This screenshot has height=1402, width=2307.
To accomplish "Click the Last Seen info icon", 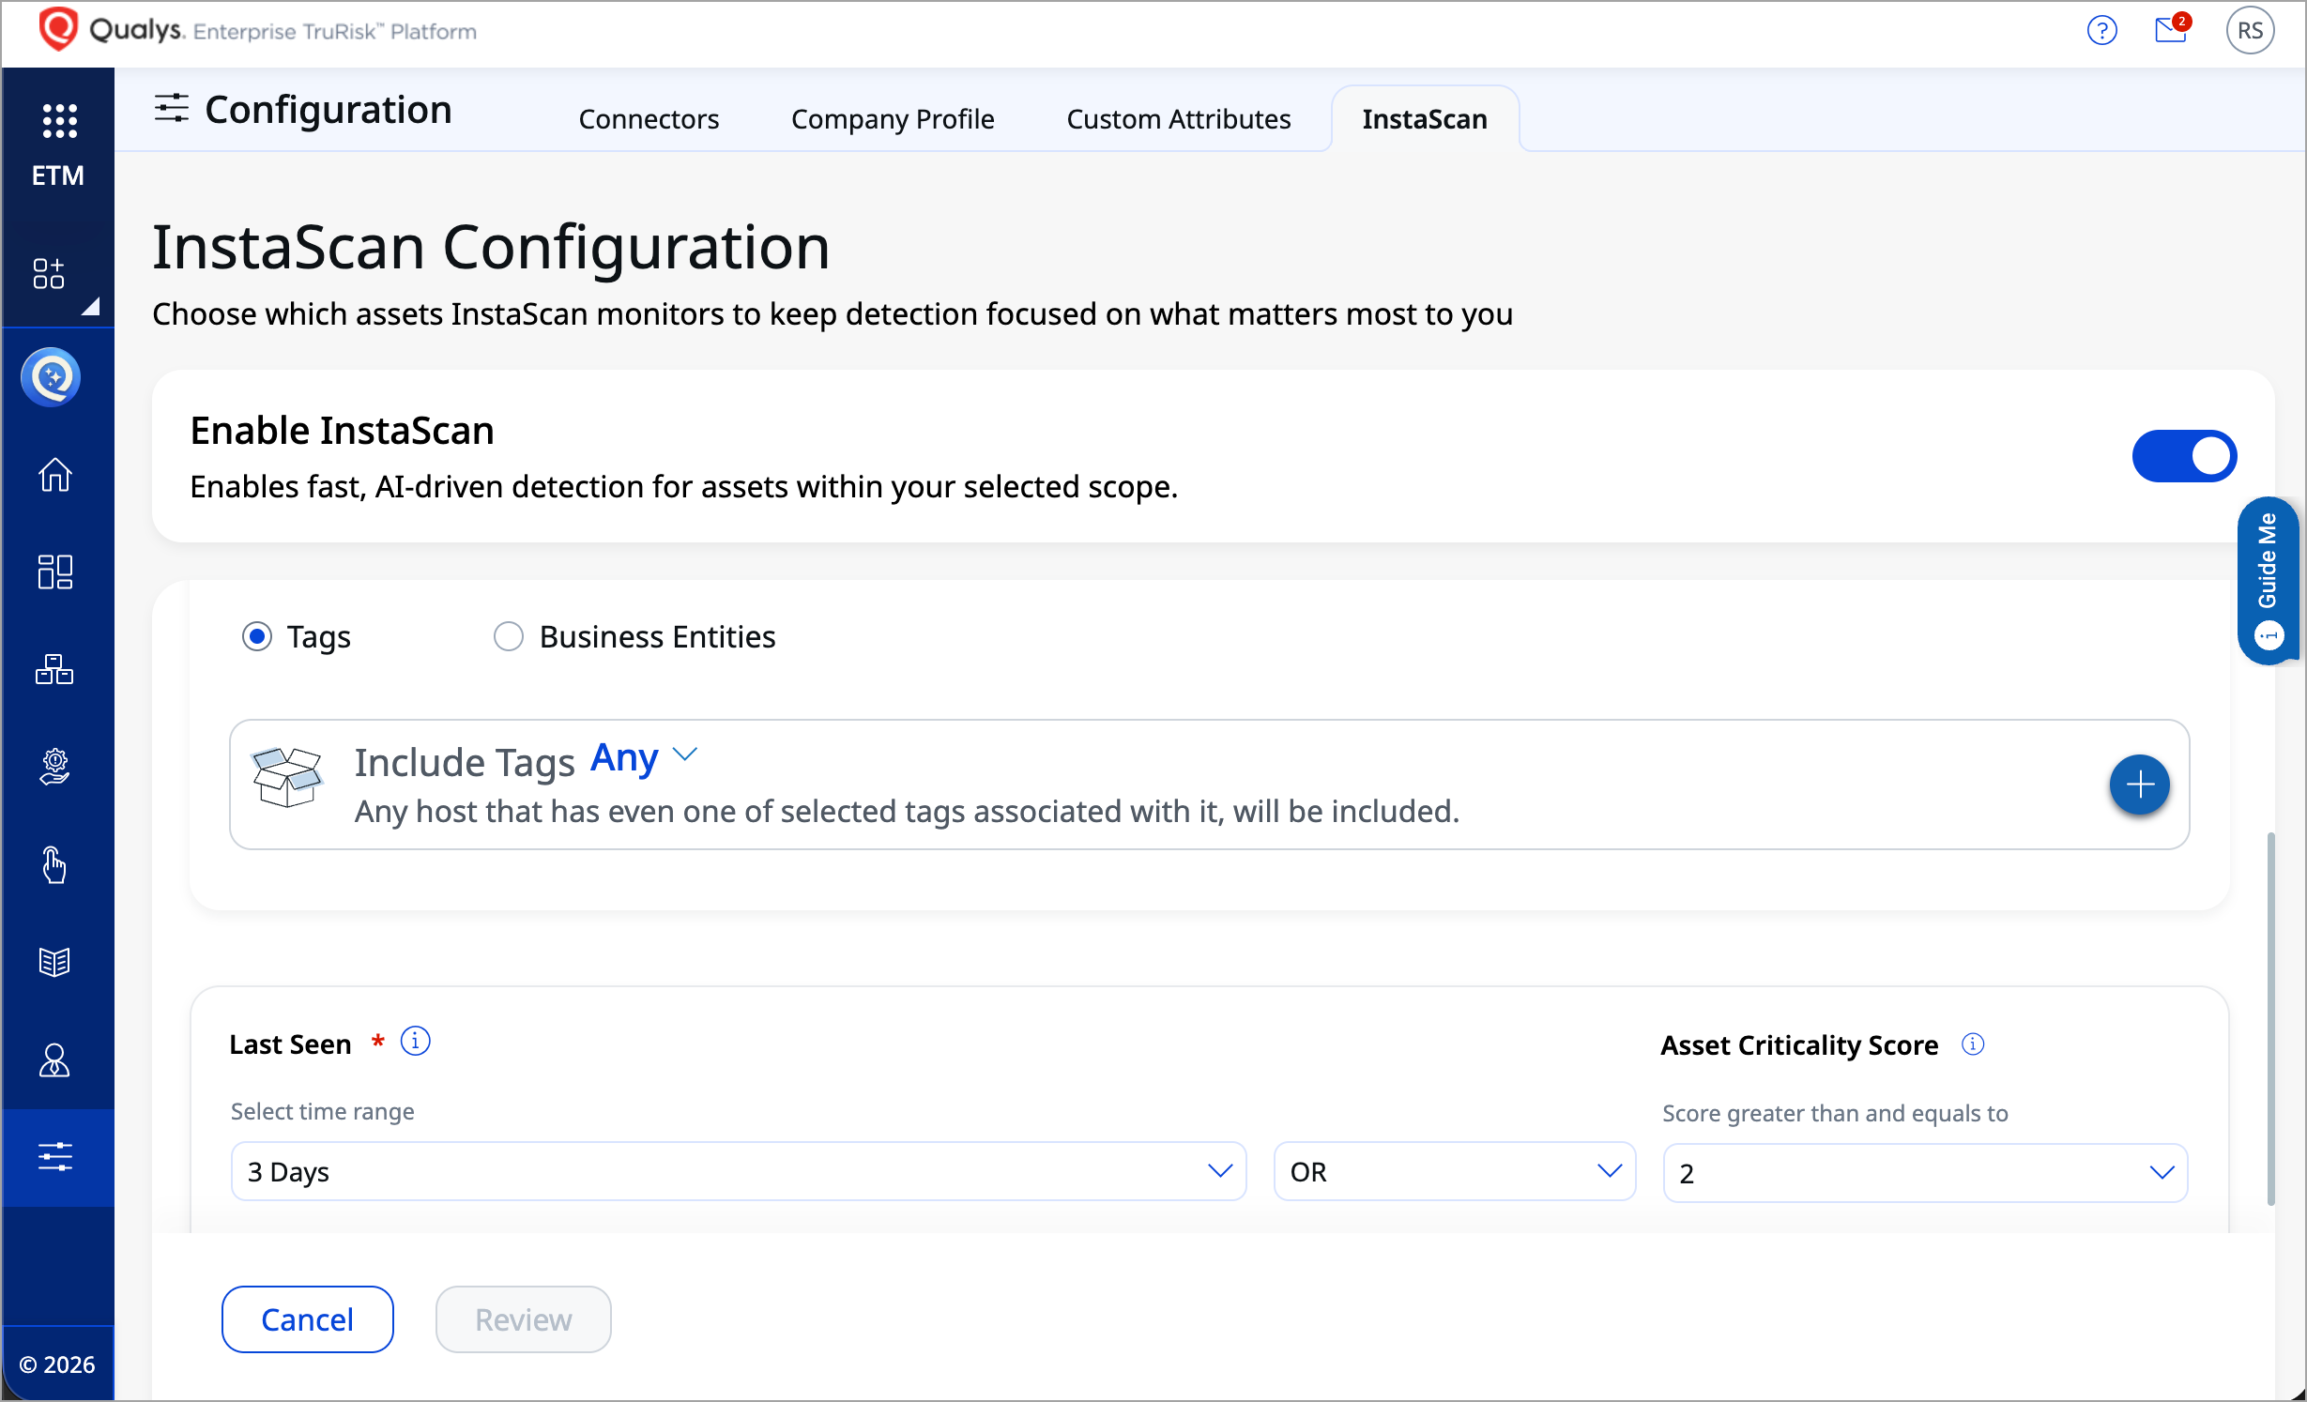I will 415,1042.
